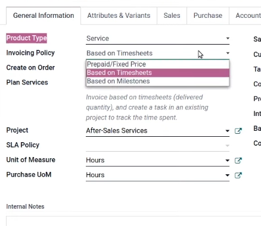The image size is (261, 226).
Task: Choose Based on Milestones option
Action: 158,81
